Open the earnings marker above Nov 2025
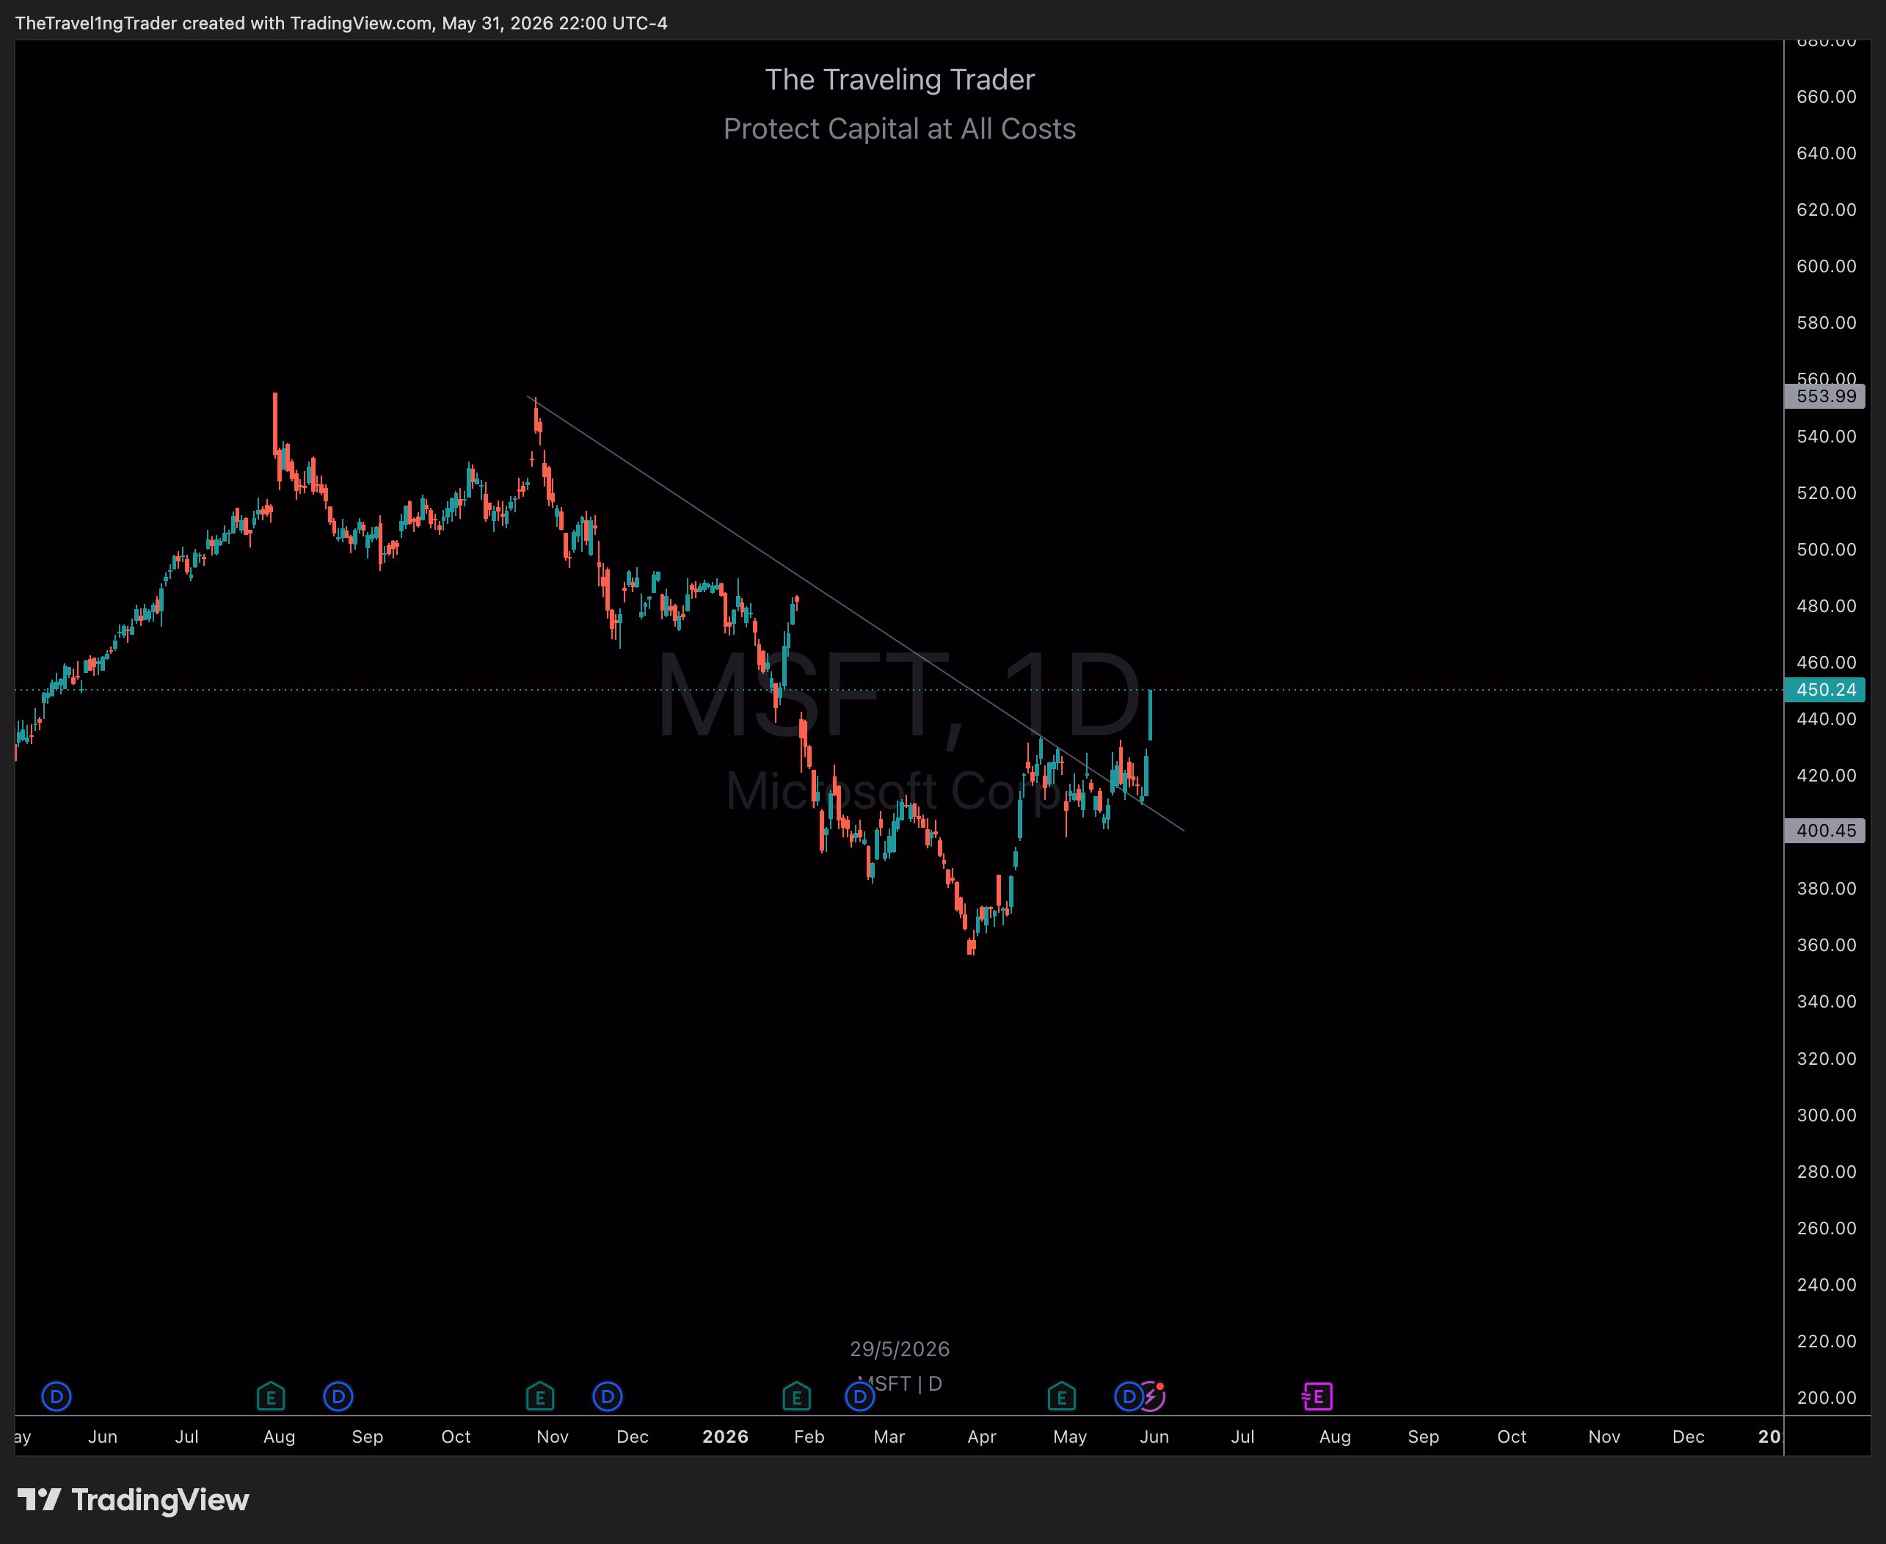This screenshot has height=1544, width=1886. [539, 1396]
